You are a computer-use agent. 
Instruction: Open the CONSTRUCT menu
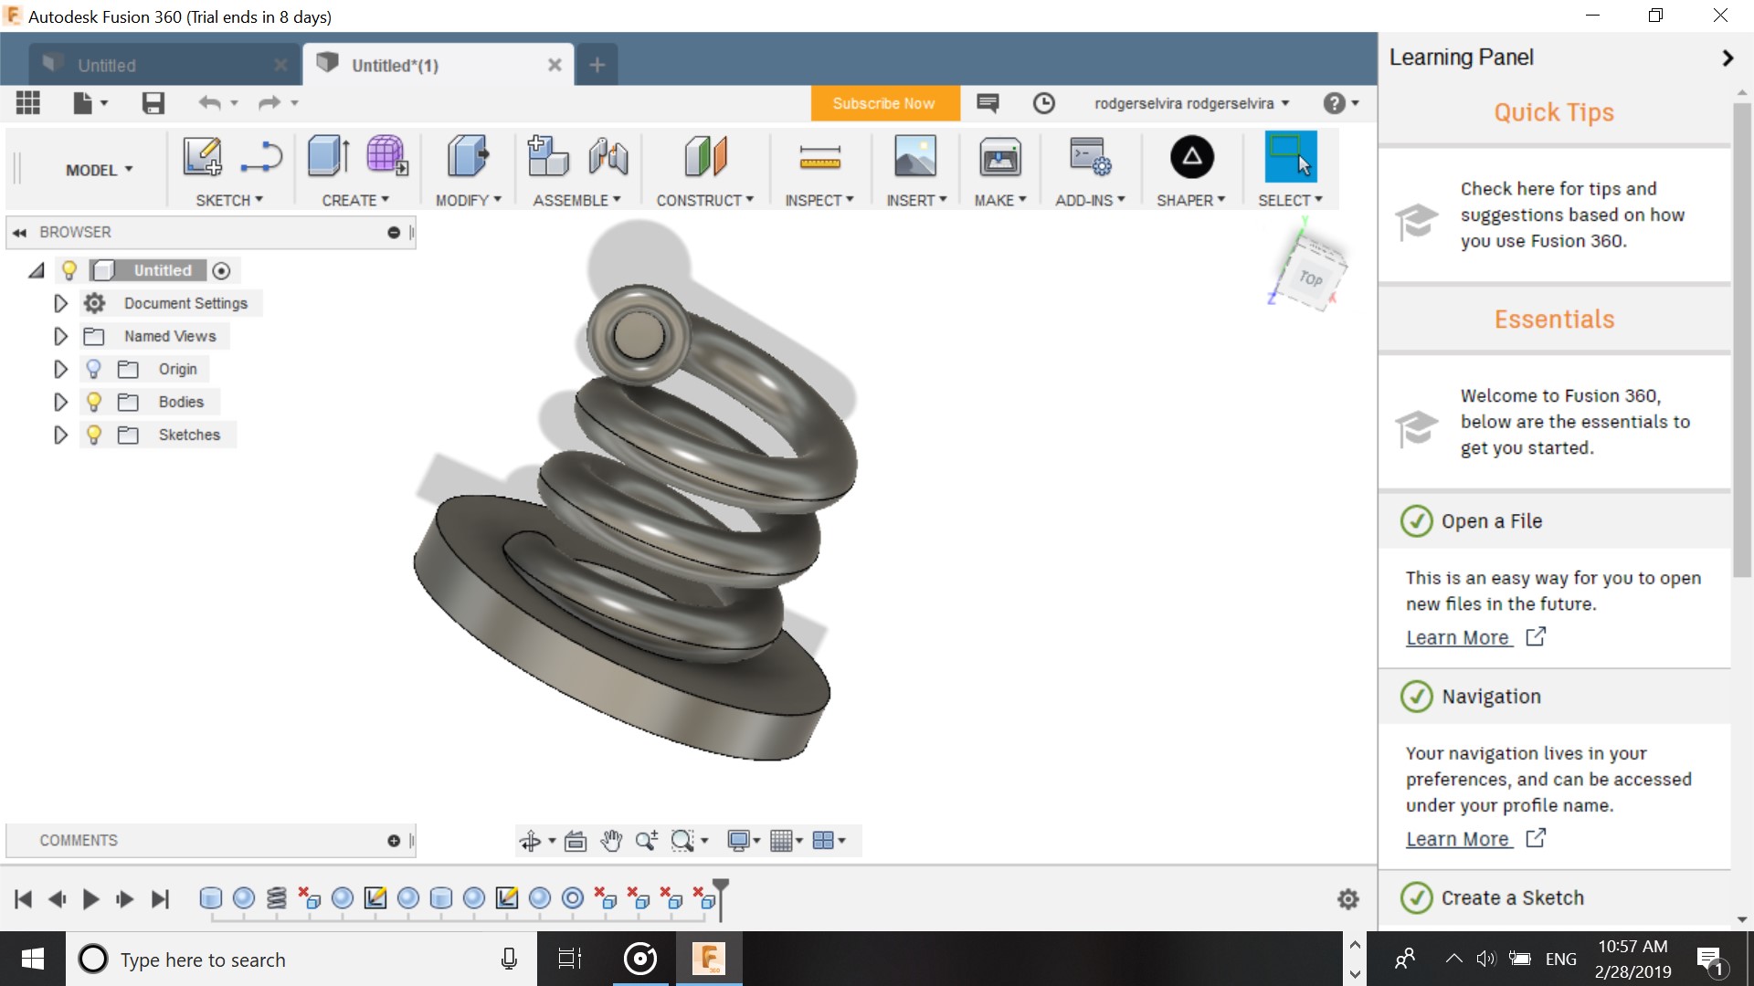(x=704, y=200)
